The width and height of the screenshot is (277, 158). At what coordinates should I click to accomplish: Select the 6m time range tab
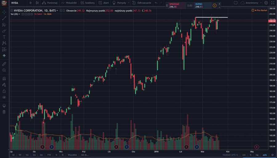(41, 155)
